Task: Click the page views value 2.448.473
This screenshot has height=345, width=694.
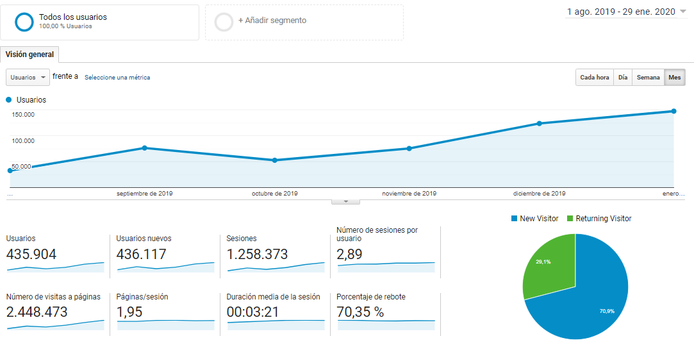Action: (37, 312)
